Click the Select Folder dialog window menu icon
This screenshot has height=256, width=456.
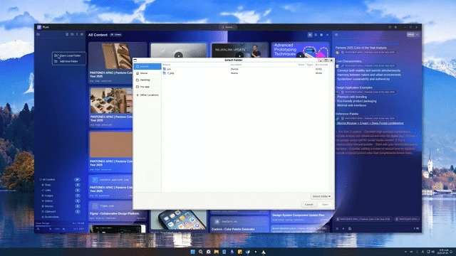tap(135, 60)
